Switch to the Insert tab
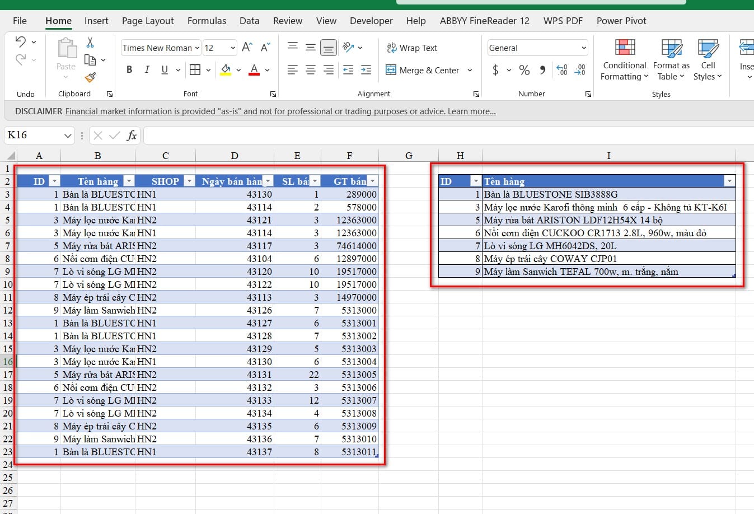 [96, 21]
